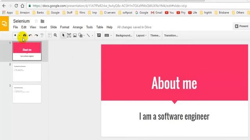Image resolution: width=250 pixels, height=140 pixels.
Task: Click the Insert image icon
Action: point(75,35)
